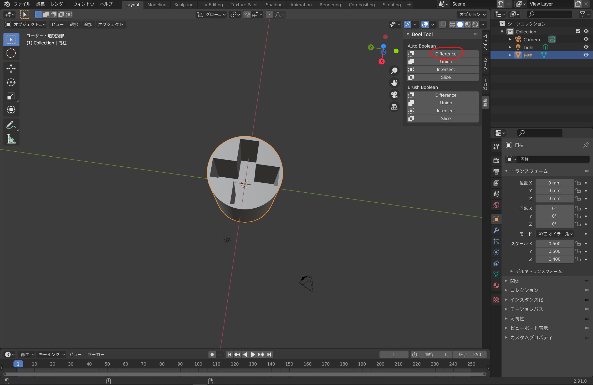Open the Material properties tab

[496, 286]
